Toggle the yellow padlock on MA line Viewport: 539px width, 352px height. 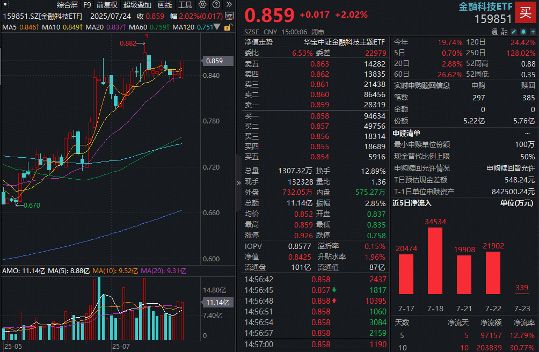[228, 27]
